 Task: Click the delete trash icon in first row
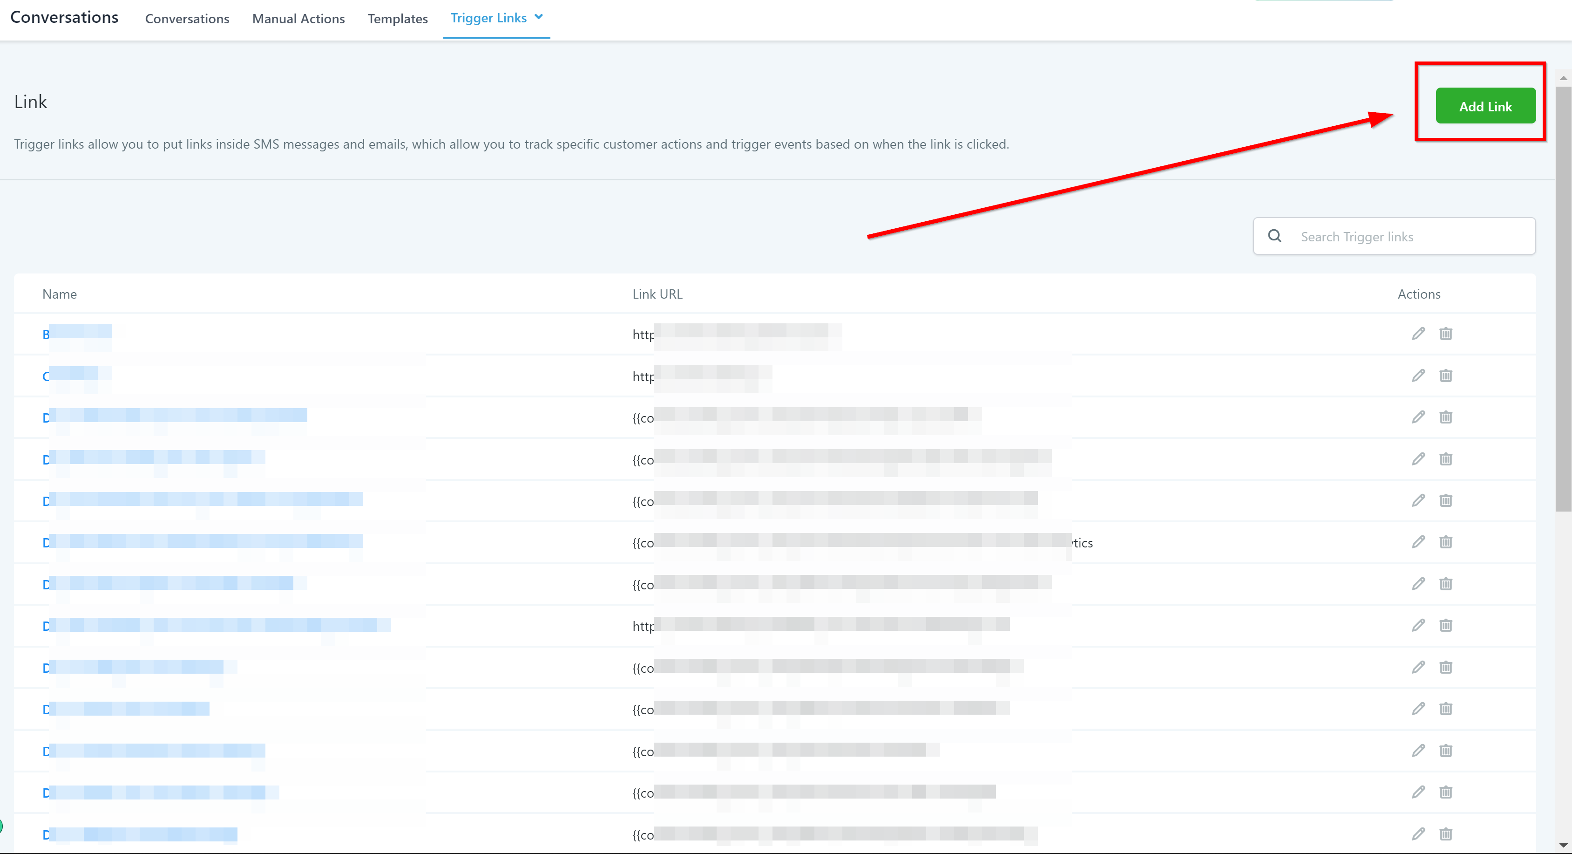pyautogui.click(x=1446, y=333)
